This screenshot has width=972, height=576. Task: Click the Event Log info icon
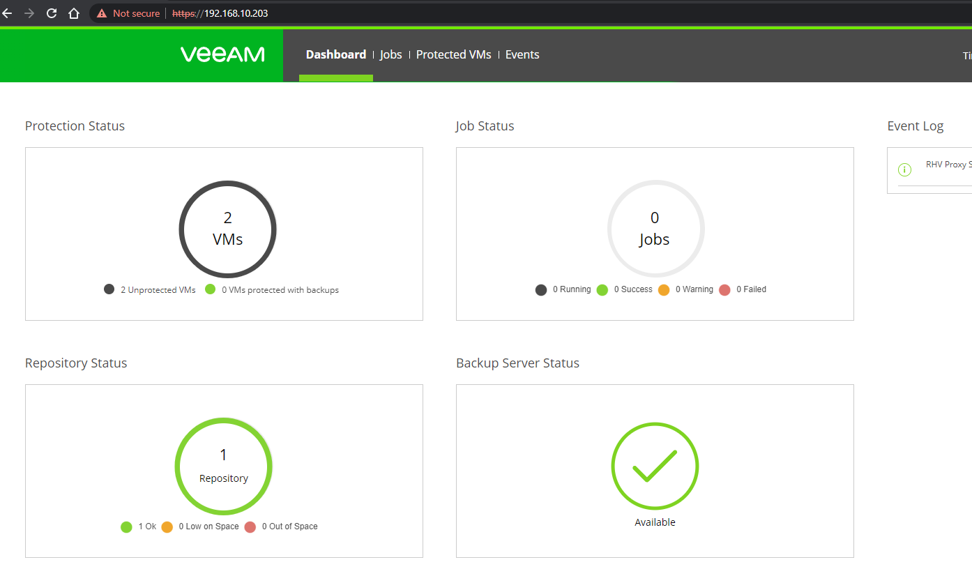tap(904, 169)
